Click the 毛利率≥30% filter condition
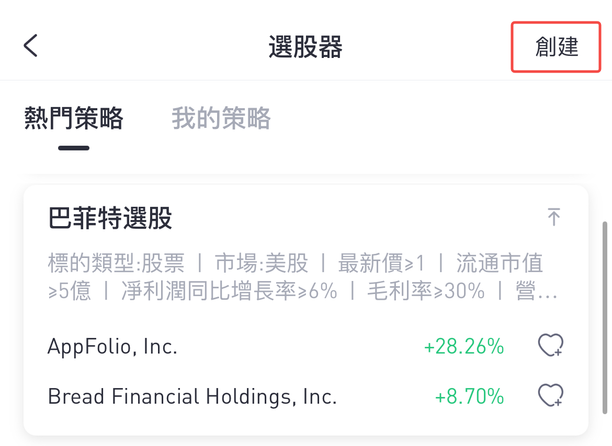The image size is (612, 446). (x=425, y=291)
